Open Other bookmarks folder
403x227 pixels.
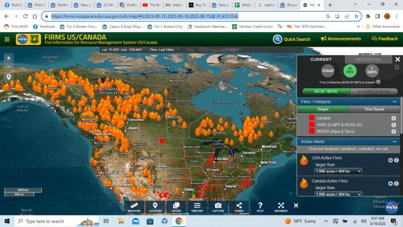[383, 27]
